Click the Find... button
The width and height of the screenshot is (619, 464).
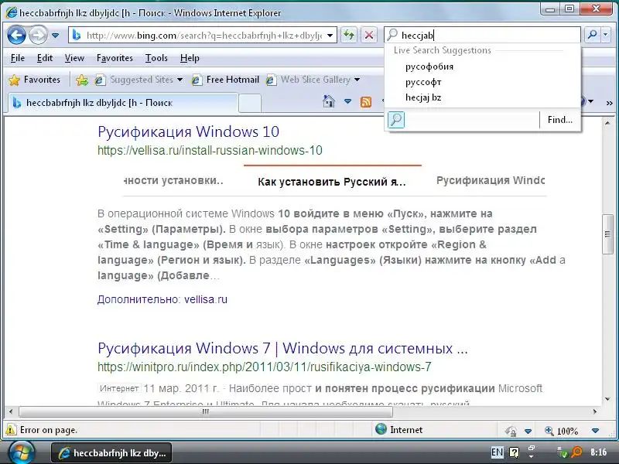tap(559, 120)
